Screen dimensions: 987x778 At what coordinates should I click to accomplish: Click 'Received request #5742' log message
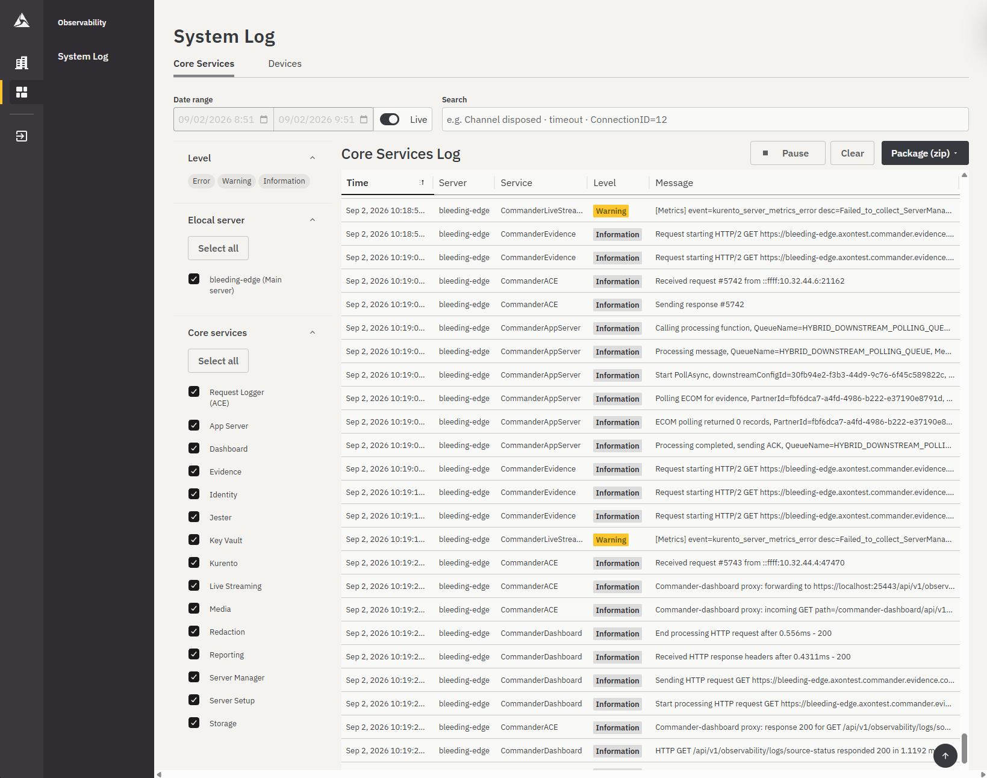(x=750, y=281)
